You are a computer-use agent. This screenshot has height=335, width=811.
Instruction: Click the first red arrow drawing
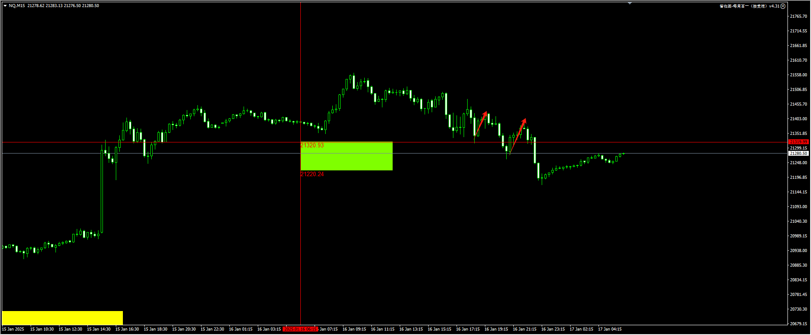[x=481, y=123]
